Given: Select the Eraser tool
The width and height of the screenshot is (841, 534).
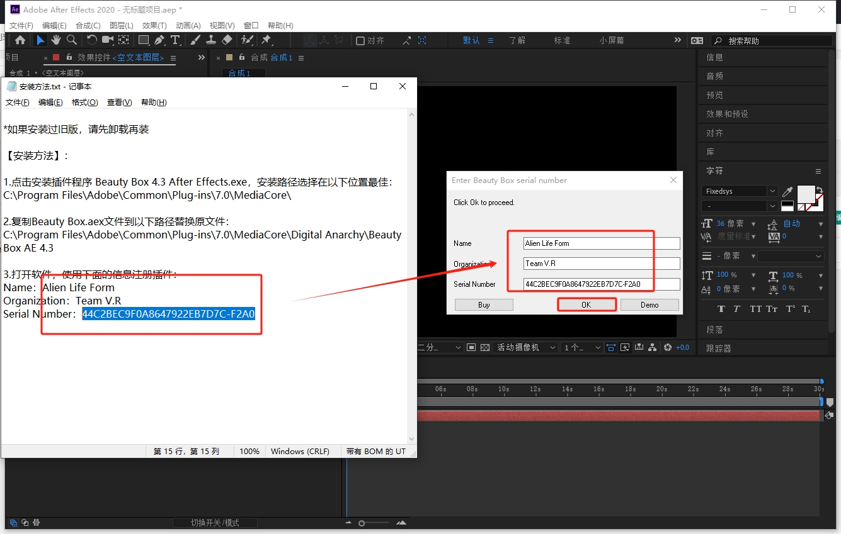Looking at the screenshot, I should [x=227, y=40].
